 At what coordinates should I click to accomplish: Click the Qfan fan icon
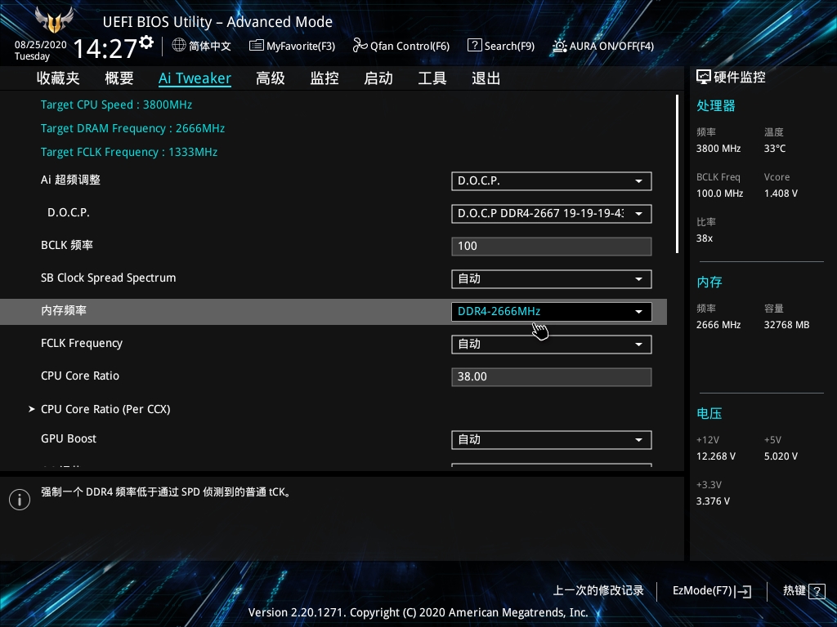coord(360,46)
